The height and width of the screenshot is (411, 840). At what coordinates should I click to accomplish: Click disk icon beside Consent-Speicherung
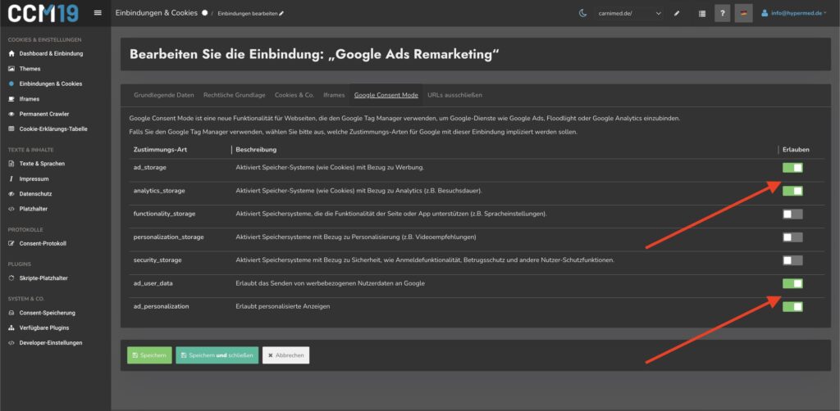pyautogui.click(x=11, y=313)
